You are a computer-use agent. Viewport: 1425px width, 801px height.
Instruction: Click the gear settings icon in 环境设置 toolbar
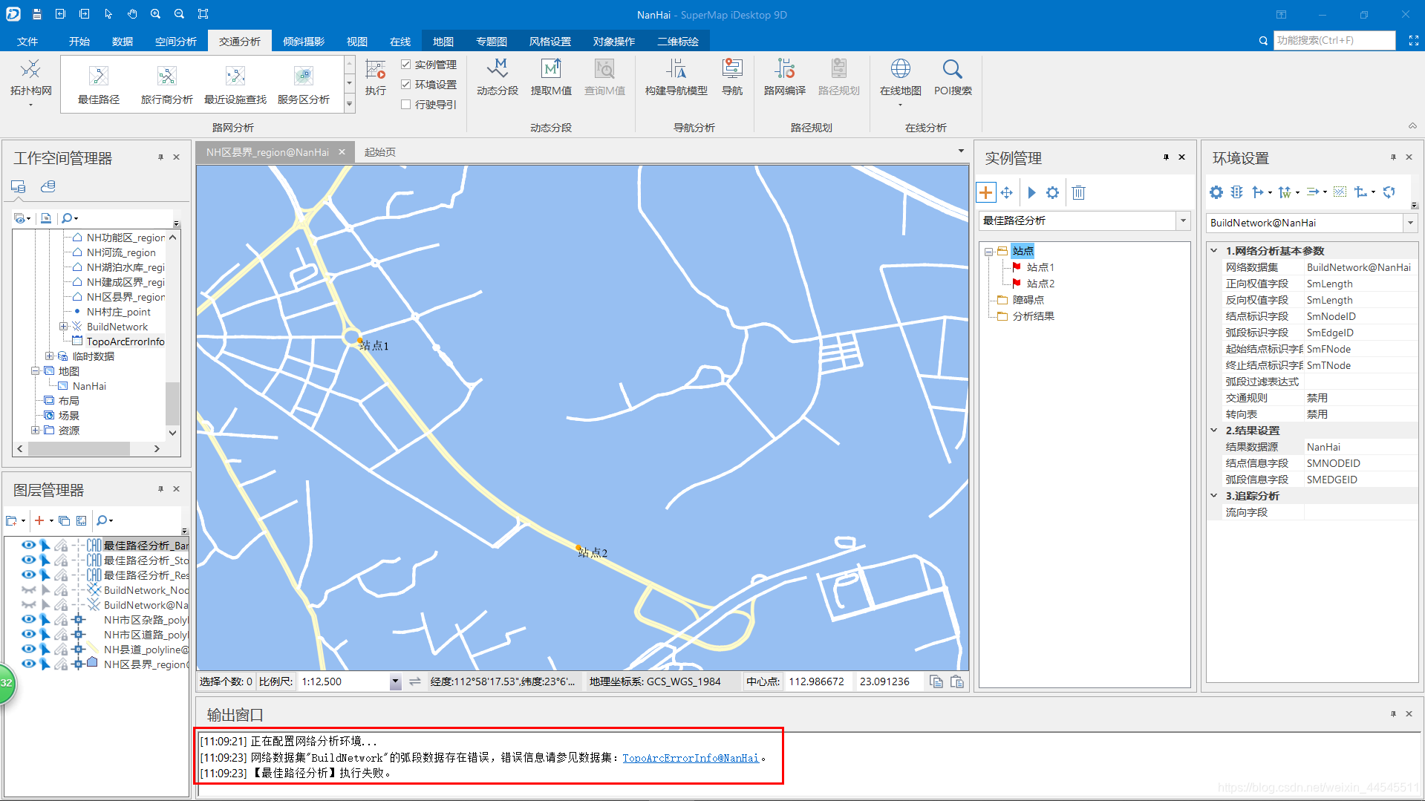pyautogui.click(x=1216, y=192)
